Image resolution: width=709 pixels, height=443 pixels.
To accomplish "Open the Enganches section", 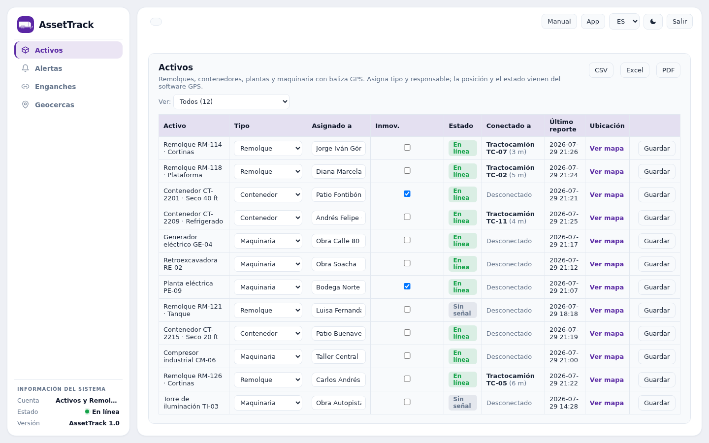I will pyautogui.click(x=68, y=87).
